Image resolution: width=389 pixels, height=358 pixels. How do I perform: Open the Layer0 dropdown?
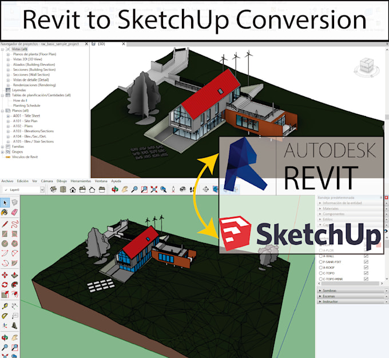point(42,190)
